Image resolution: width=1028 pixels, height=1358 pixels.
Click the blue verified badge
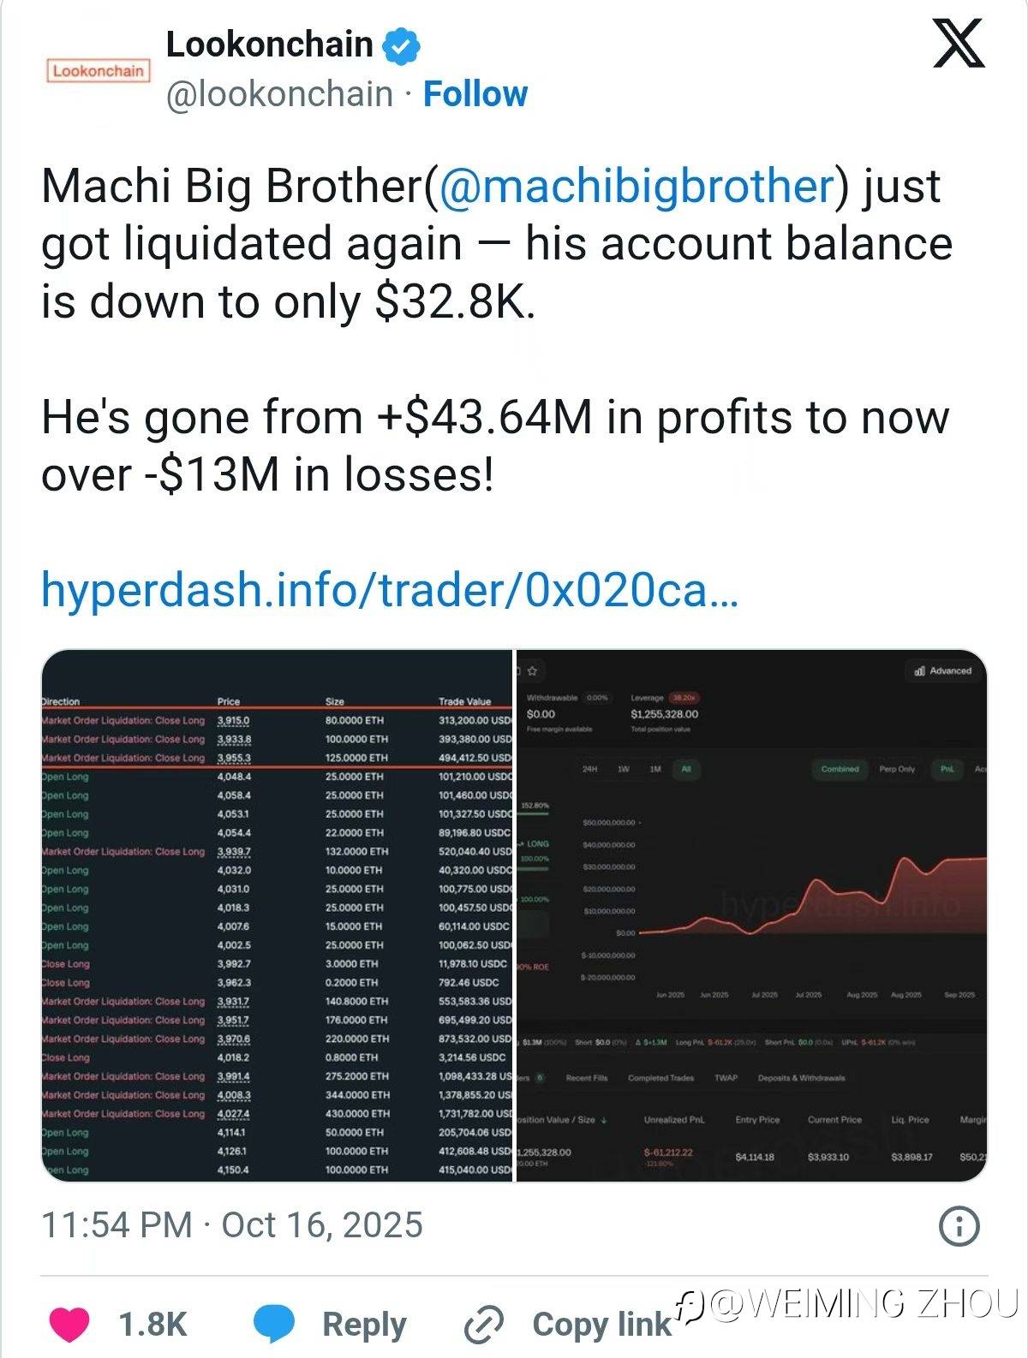click(401, 45)
